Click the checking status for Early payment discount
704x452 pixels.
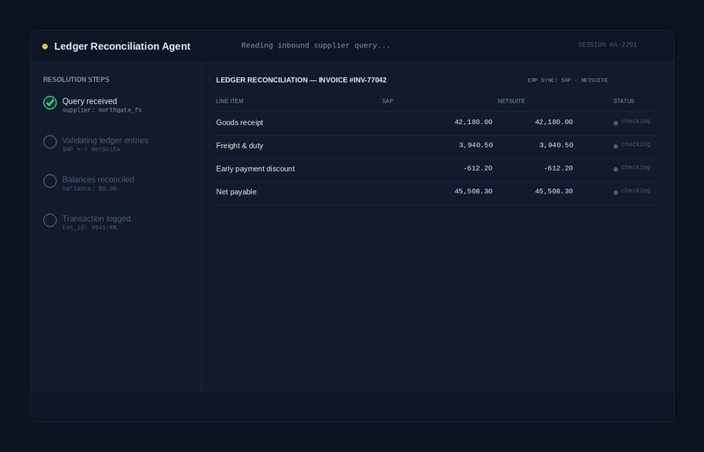pyautogui.click(x=635, y=167)
